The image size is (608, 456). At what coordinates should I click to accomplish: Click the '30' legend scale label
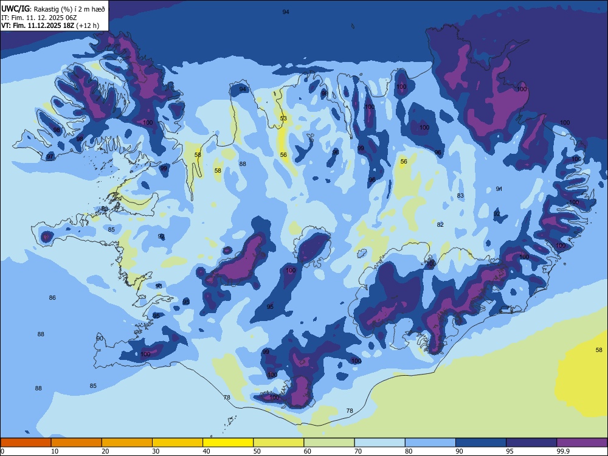(156, 451)
